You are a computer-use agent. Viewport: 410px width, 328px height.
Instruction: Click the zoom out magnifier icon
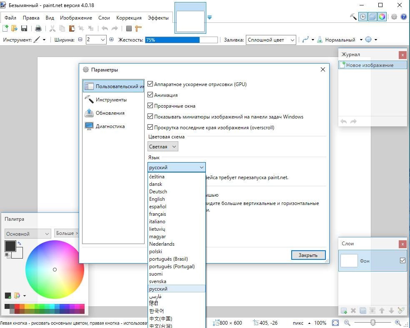click(347, 323)
